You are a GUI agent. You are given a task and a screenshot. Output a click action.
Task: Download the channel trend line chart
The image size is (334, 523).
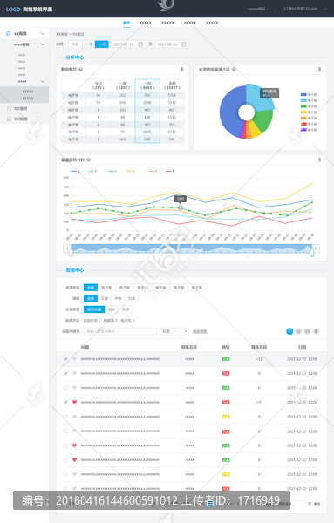coord(319,160)
